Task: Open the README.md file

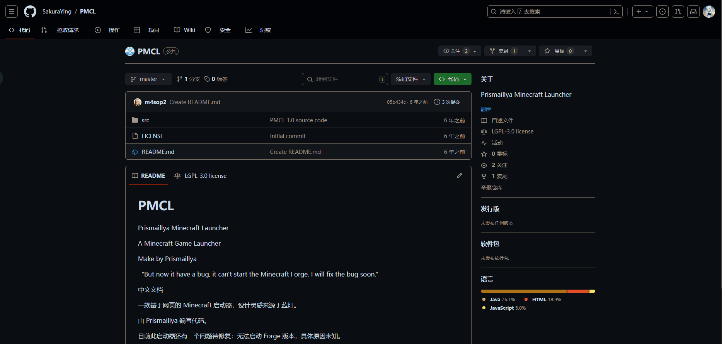Action: tap(158, 152)
